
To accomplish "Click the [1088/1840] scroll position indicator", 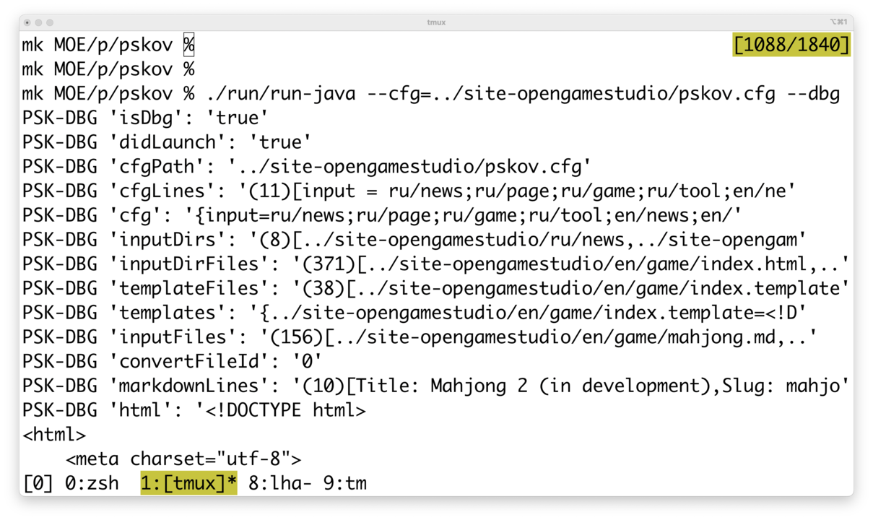I will click(791, 45).
